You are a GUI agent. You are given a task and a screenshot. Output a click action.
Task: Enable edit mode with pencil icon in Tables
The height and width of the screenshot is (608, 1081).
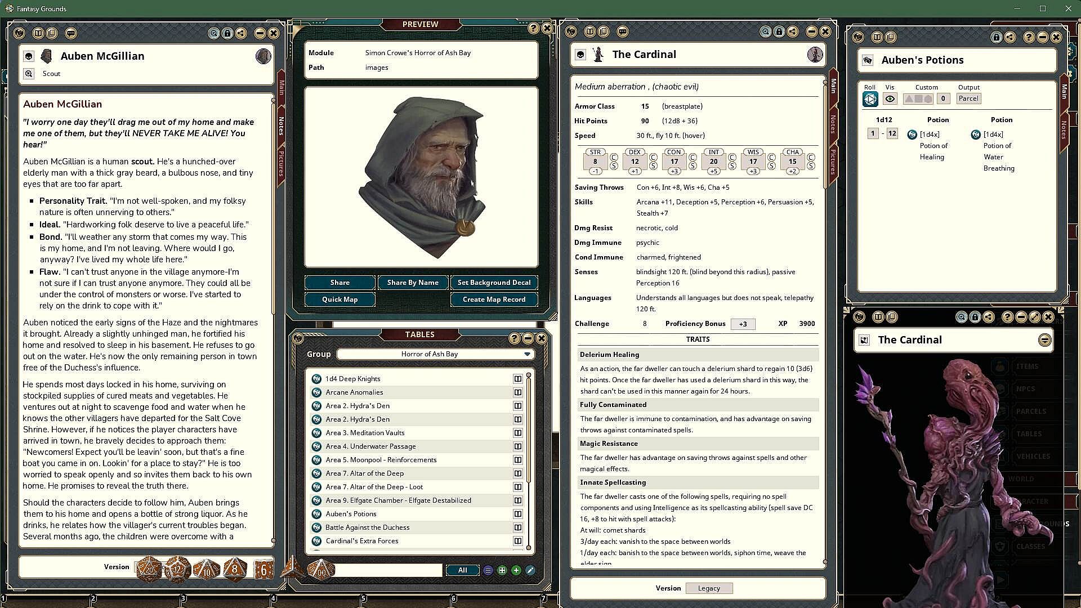click(530, 570)
